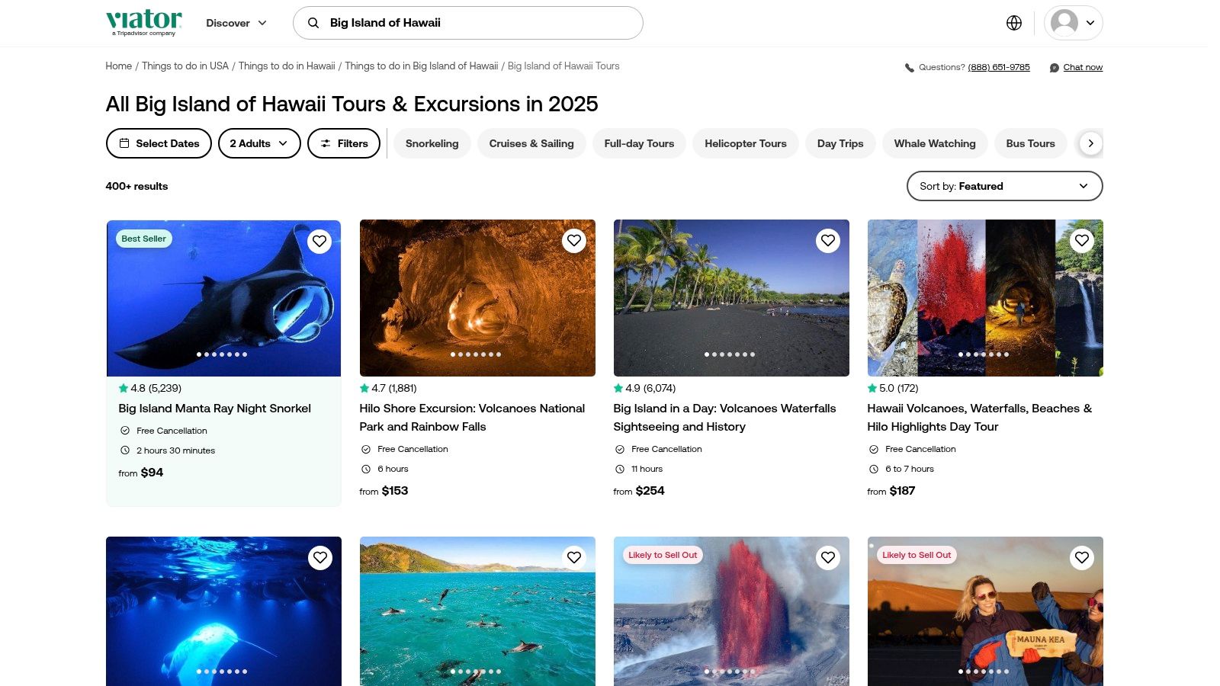The width and height of the screenshot is (1220, 686).
Task: Add Hawaii Volcanoes Day Tour to wishlist
Action: (x=1081, y=241)
